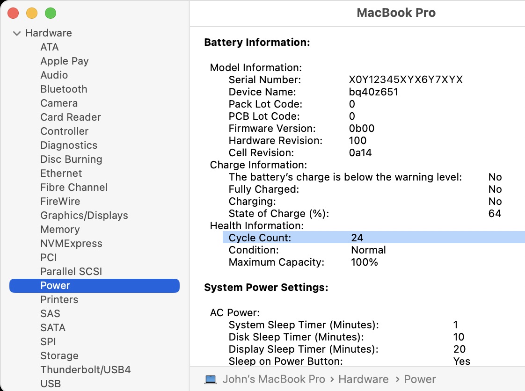Image resolution: width=525 pixels, height=391 pixels.
Task: Select Card Reader from the sidebar
Action: coord(70,117)
